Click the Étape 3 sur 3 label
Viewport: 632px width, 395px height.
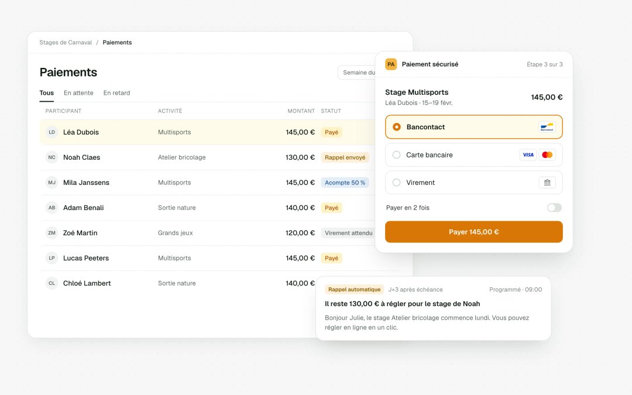coord(545,64)
